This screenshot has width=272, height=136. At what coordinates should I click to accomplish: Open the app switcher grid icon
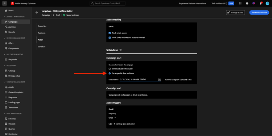coord(240,3)
